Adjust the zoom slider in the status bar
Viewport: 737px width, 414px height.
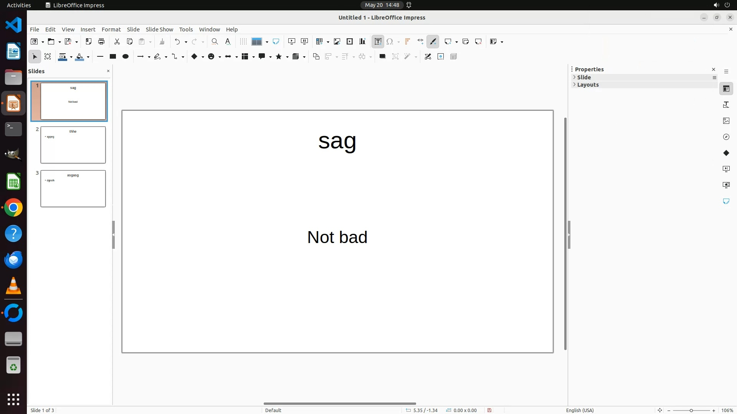691,410
